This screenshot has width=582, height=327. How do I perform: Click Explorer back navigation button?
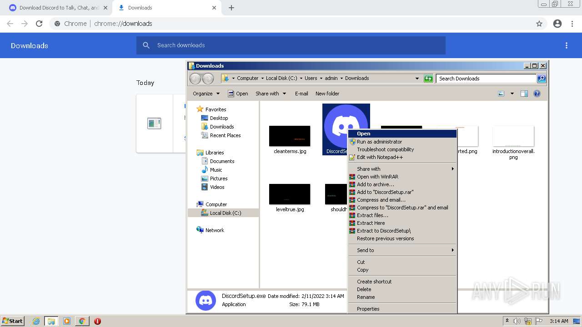click(x=195, y=79)
